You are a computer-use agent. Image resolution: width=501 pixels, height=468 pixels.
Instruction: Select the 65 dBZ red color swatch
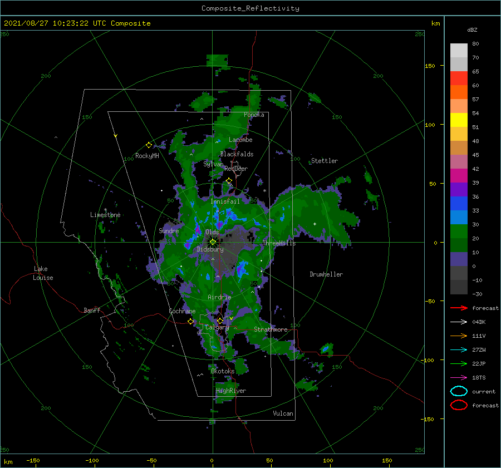point(459,78)
